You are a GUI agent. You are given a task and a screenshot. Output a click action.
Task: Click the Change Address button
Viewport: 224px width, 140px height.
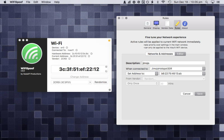point(80,77)
